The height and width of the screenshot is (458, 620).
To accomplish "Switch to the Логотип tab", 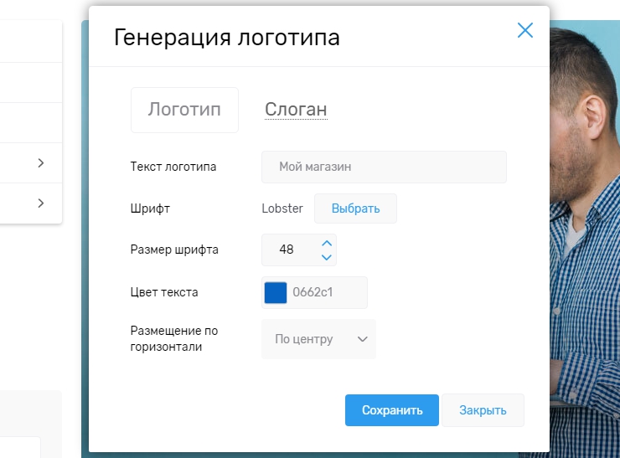I will click(x=184, y=110).
